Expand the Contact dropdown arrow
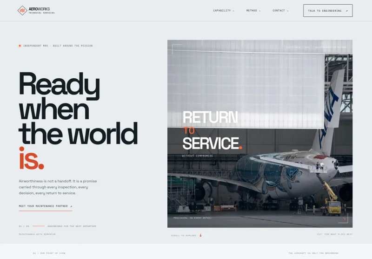Screen dimensions: 372x259 tap(287, 11)
